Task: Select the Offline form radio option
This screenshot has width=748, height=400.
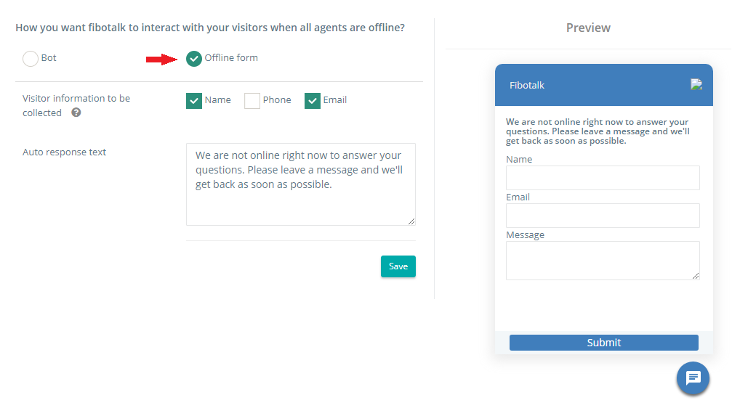Action: [193, 59]
